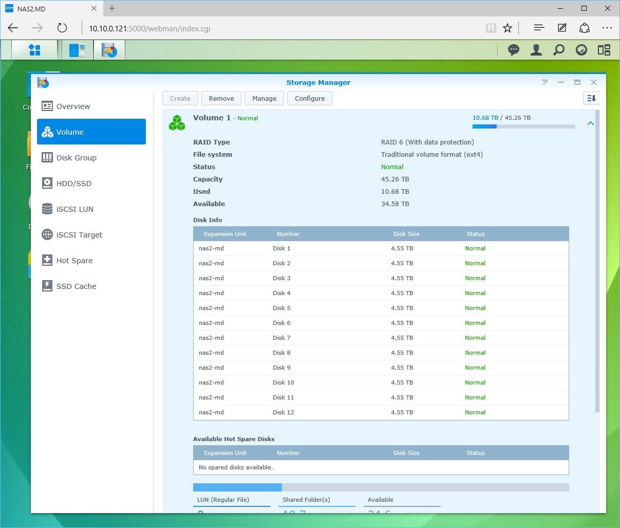Click the Storage Manager title icon
Screen dimensions: 620x528
(43, 82)
